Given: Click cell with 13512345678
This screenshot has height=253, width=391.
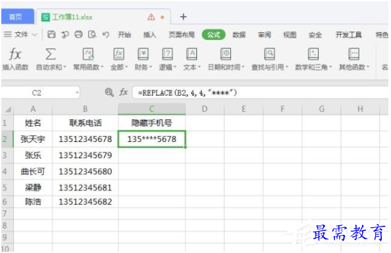Looking at the screenshot, I should (85, 139).
